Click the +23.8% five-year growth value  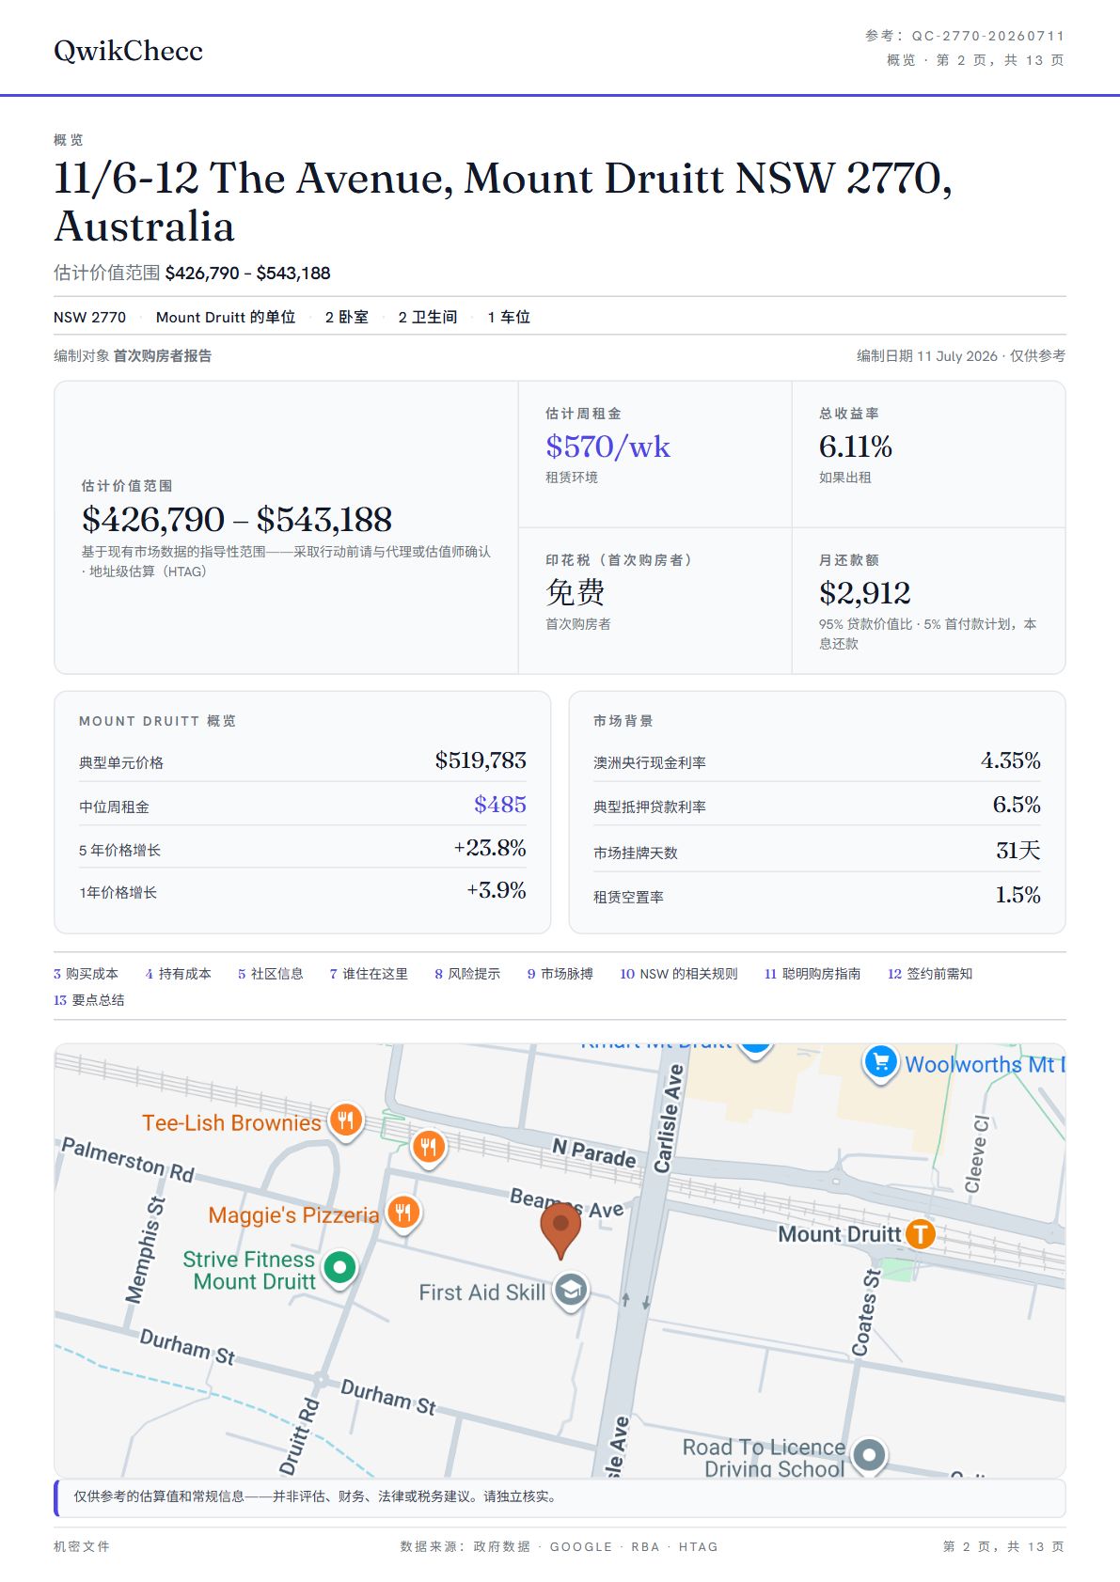[x=490, y=848]
